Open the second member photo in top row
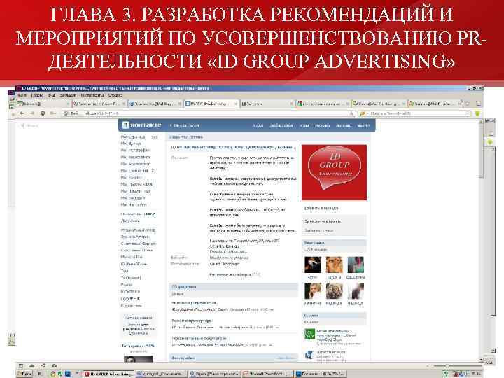 click(334, 265)
